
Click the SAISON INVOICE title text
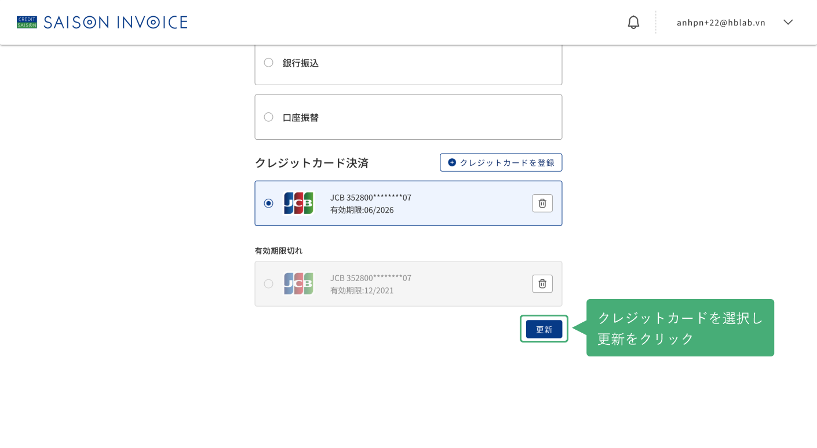point(115,22)
